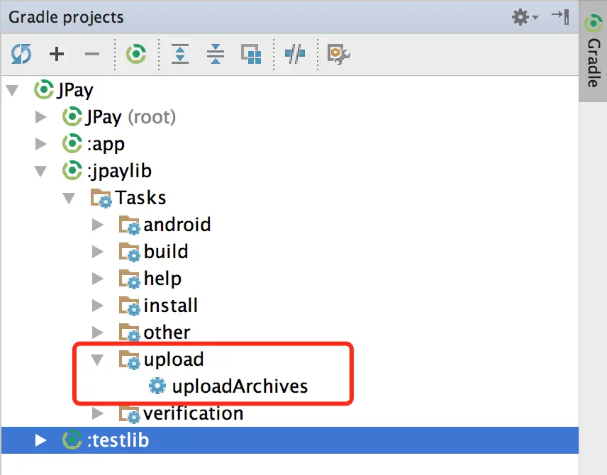This screenshot has width=607, height=475.
Task: Click the uploadArchives gear icon
Action: pyautogui.click(x=157, y=386)
